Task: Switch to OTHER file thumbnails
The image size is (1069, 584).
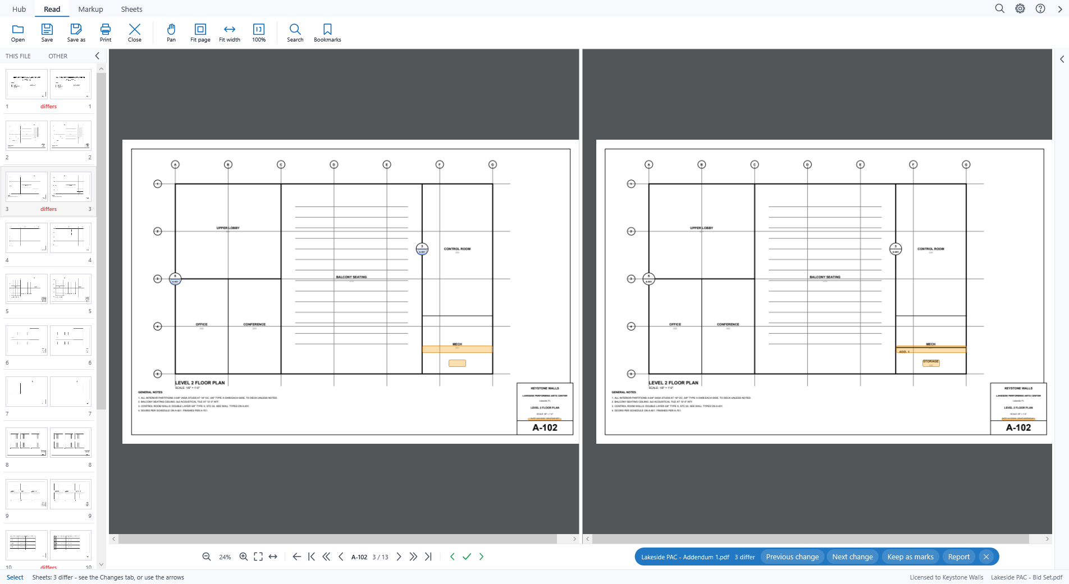Action: (x=58, y=56)
